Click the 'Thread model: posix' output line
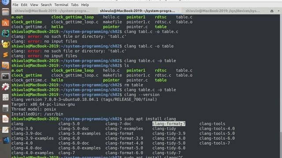The width and height of the screenshot is (282, 158). pyautogui.click(x=33, y=109)
